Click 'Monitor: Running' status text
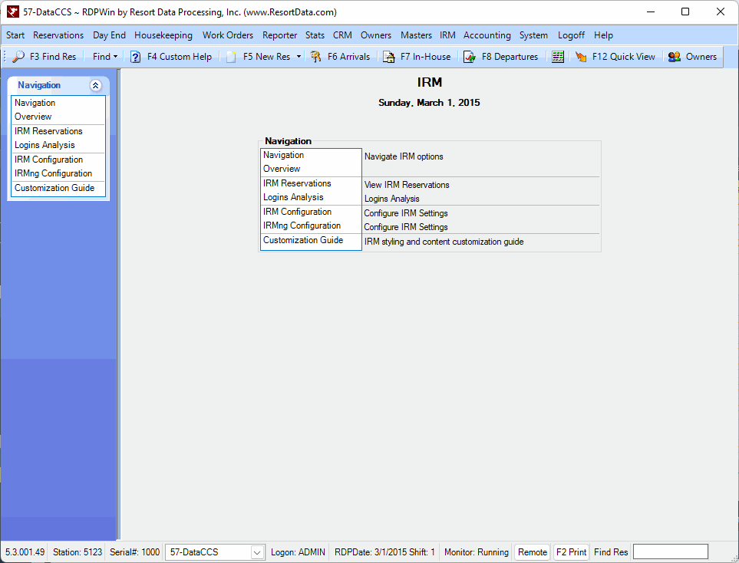Screen dimensions: 739x563 477,552
